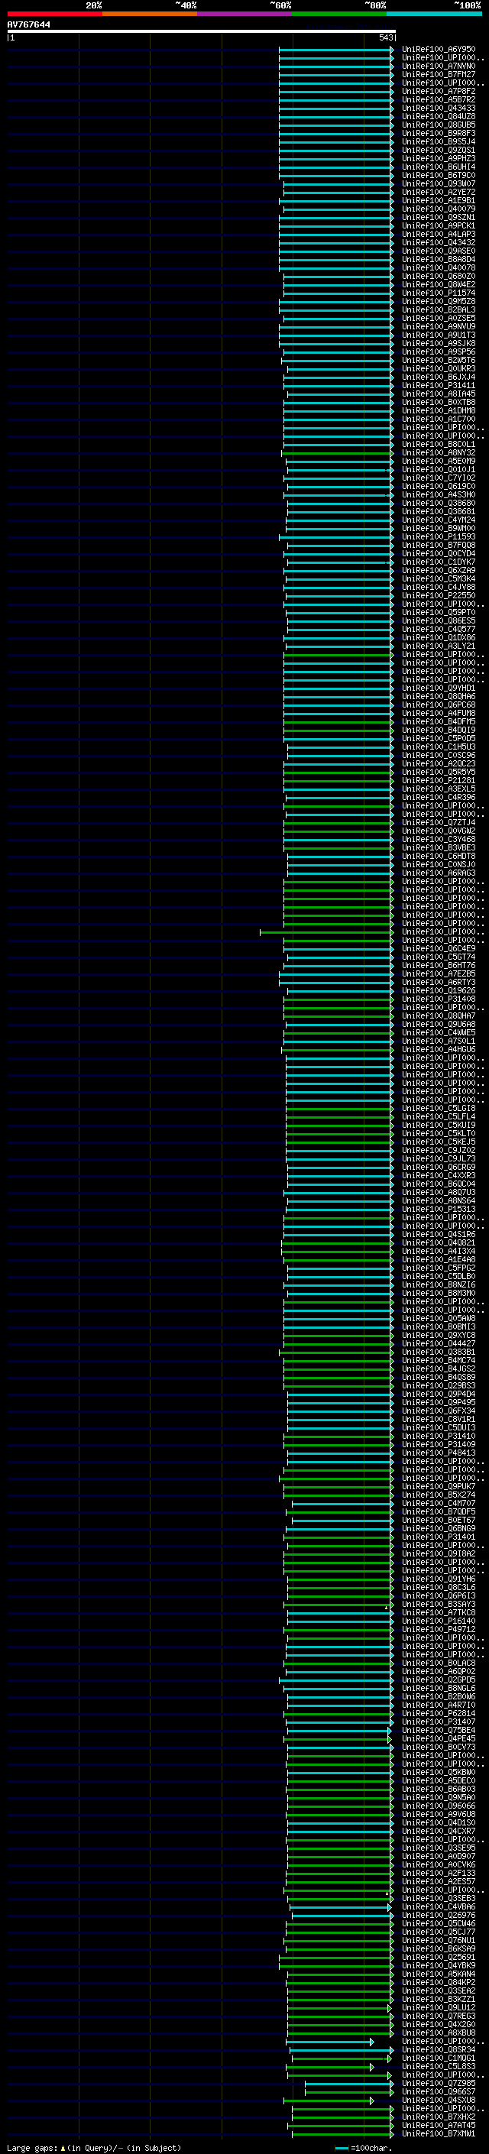Open hit UniRef100_A6Y950
489x2154 pixels.
pos(438,50)
